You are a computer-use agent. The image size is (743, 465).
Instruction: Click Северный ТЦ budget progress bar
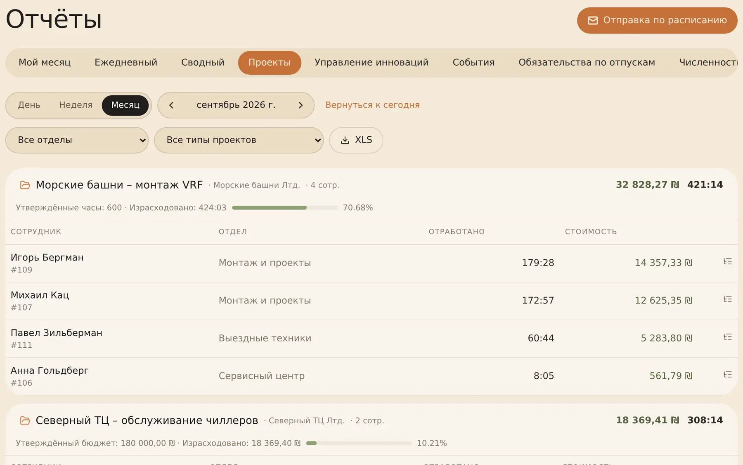pyautogui.click(x=359, y=443)
